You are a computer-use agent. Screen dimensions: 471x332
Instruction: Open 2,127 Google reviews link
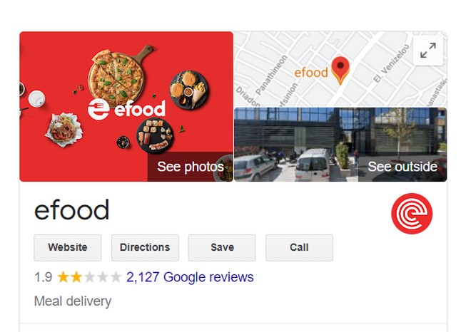pyautogui.click(x=190, y=277)
